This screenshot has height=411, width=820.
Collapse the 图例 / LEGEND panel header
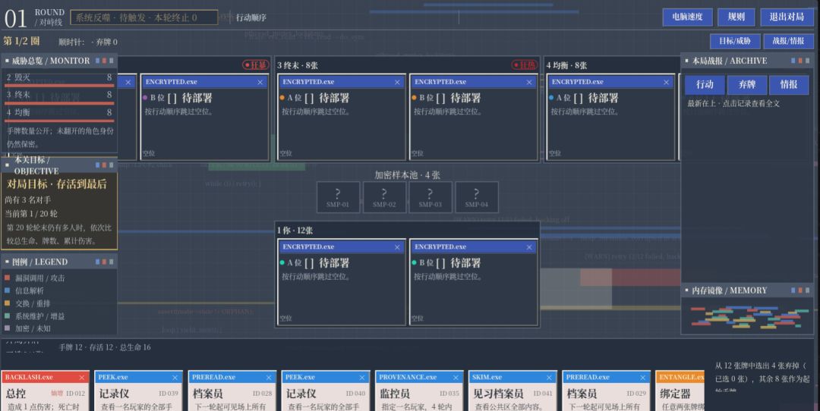coord(59,262)
